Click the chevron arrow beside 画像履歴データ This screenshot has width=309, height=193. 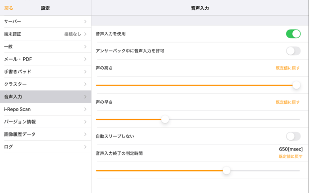[x=85, y=134]
